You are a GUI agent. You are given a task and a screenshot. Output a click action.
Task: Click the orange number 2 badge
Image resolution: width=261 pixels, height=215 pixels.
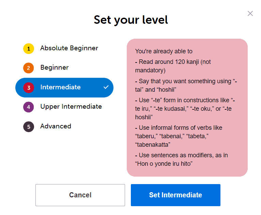[29, 68]
